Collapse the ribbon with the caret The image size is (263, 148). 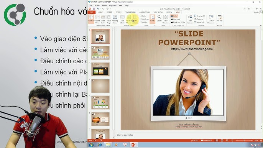(261, 26)
